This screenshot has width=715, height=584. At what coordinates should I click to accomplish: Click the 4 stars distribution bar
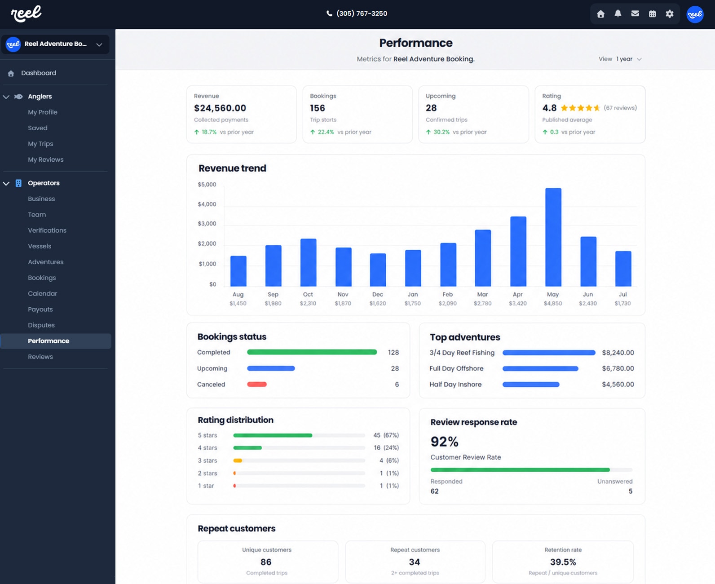coord(299,448)
